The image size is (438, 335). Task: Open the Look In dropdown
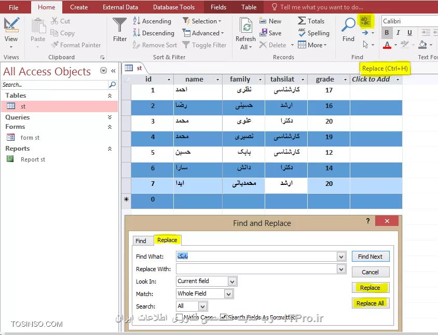[232, 282]
